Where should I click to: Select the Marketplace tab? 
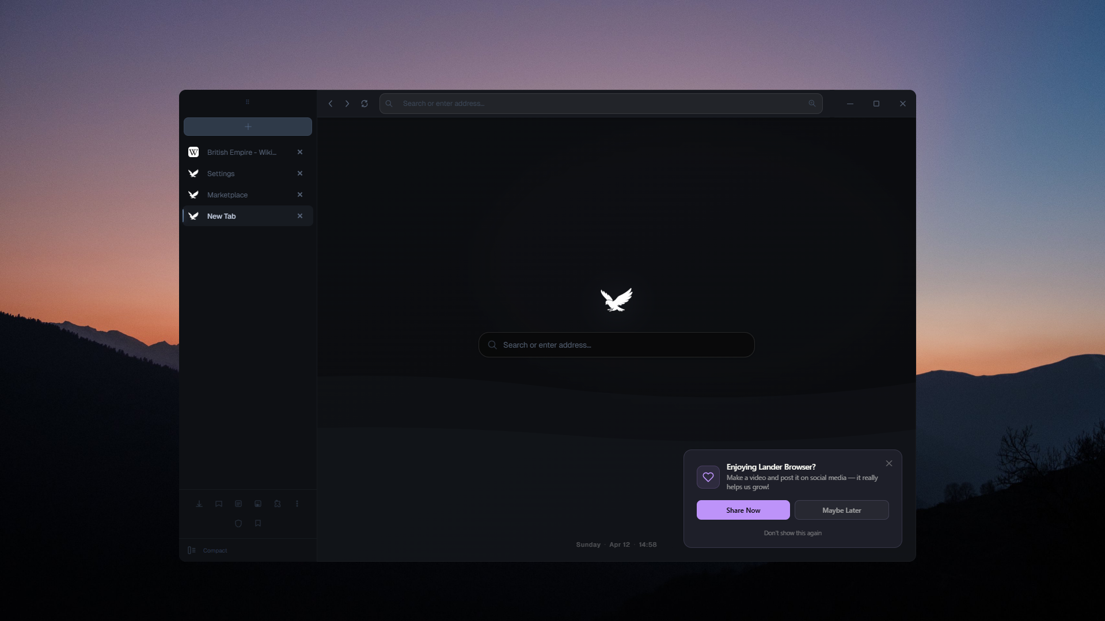[x=227, y=195]
